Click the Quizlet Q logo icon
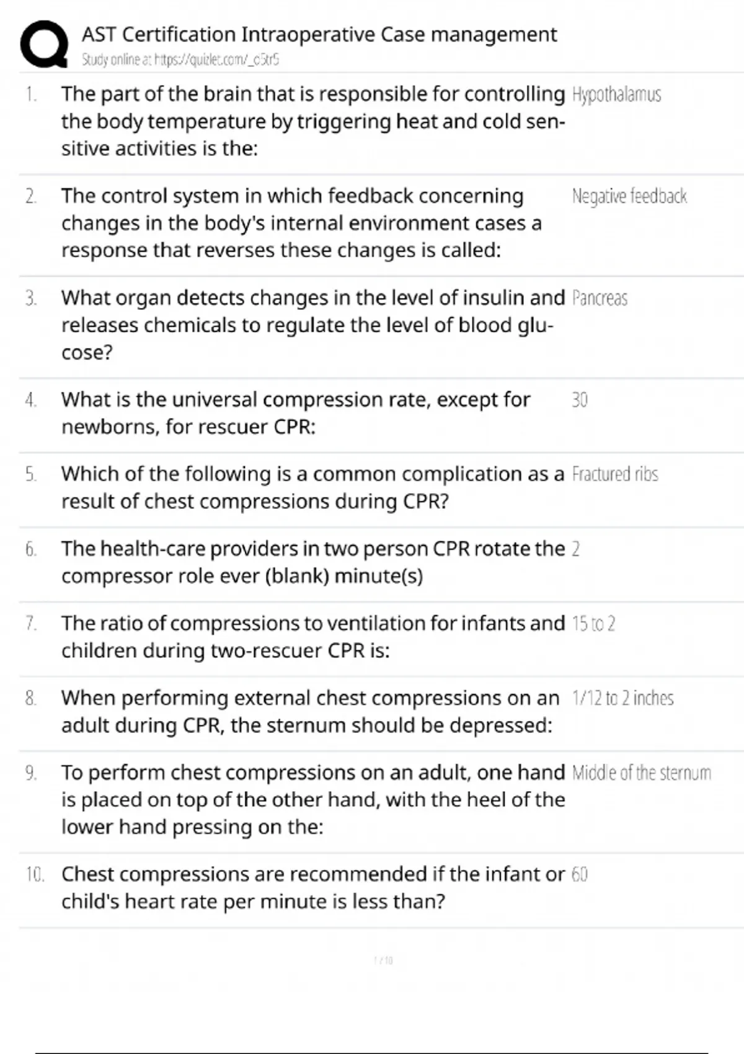This screenshot has width=744, height=1054. (44, 43)
